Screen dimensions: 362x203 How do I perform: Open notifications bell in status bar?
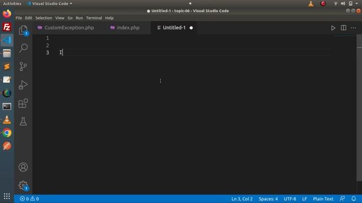point(354,198)
